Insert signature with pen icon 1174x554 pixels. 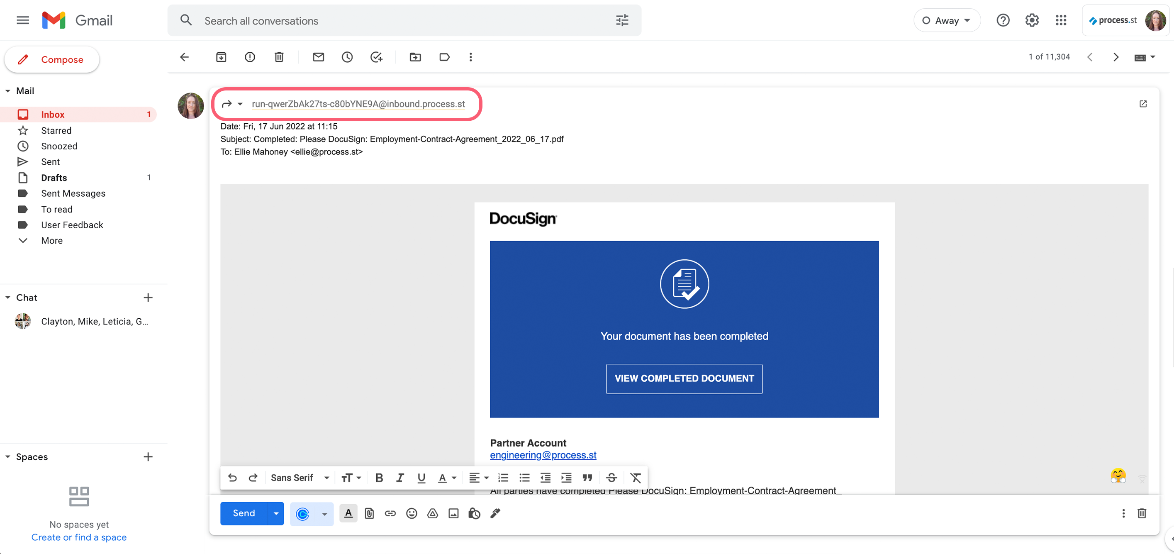(x=495, y=513)
